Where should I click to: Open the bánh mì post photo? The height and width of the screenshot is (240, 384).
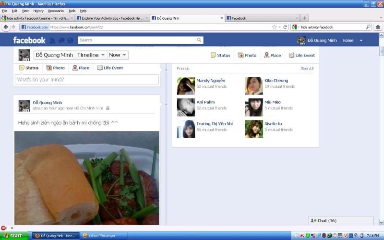tap(87, 178)
